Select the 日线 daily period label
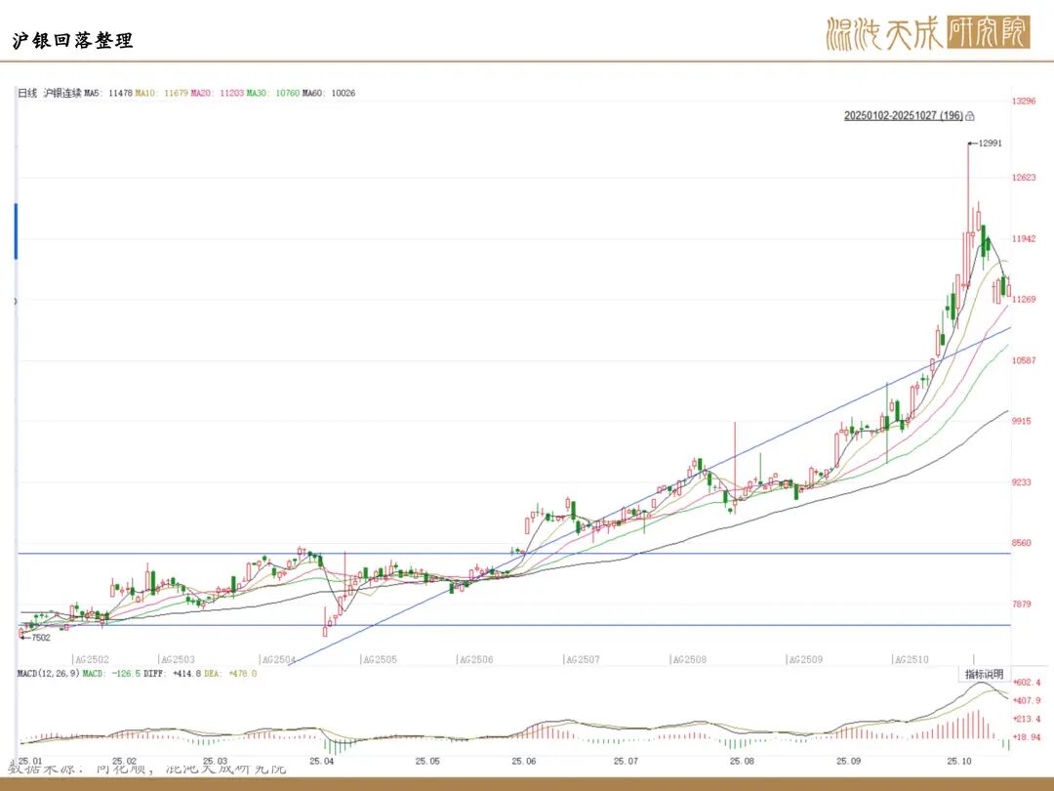The width and height of the screenshot is (1054, 791). (x=27, y=94)
